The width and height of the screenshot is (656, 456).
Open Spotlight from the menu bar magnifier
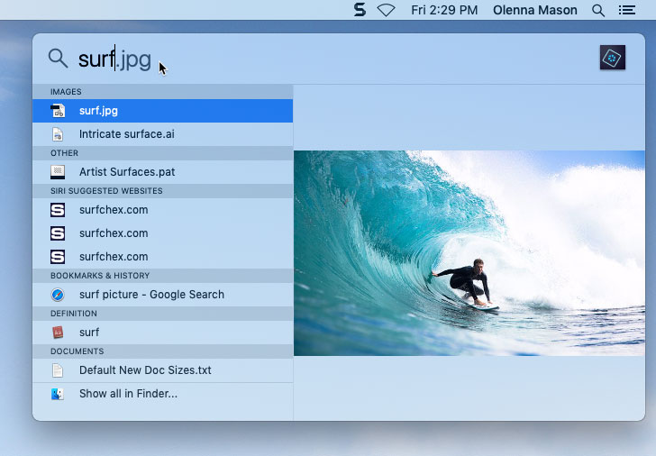tap(598, 11)
